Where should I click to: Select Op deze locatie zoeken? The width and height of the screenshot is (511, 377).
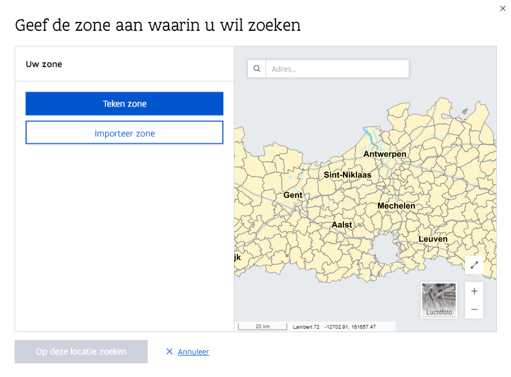81,351
